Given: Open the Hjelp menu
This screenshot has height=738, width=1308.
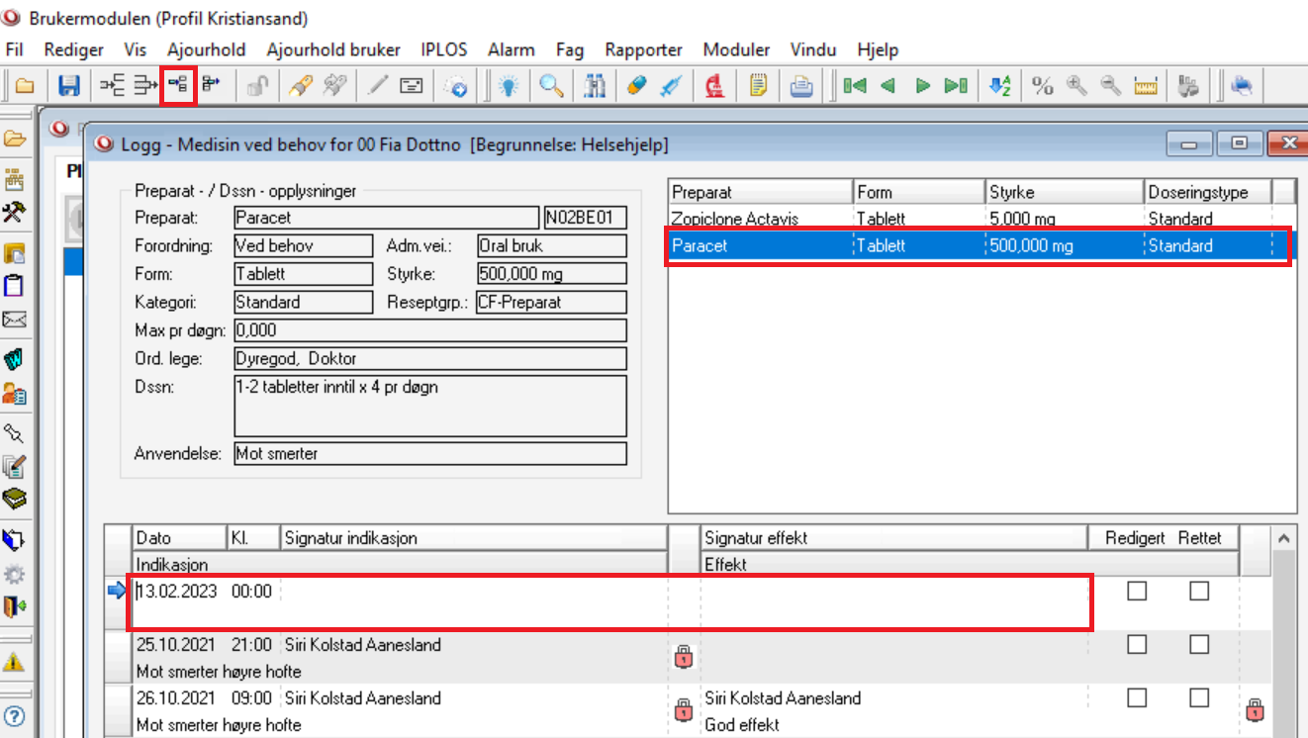Looking at the screenshot, I should pyautogui.click(x=878, y=49).
